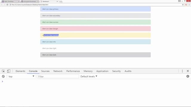Click the site info icon in address bar
The height and width of the screenshot is (107, 191).
click(11, 5)
